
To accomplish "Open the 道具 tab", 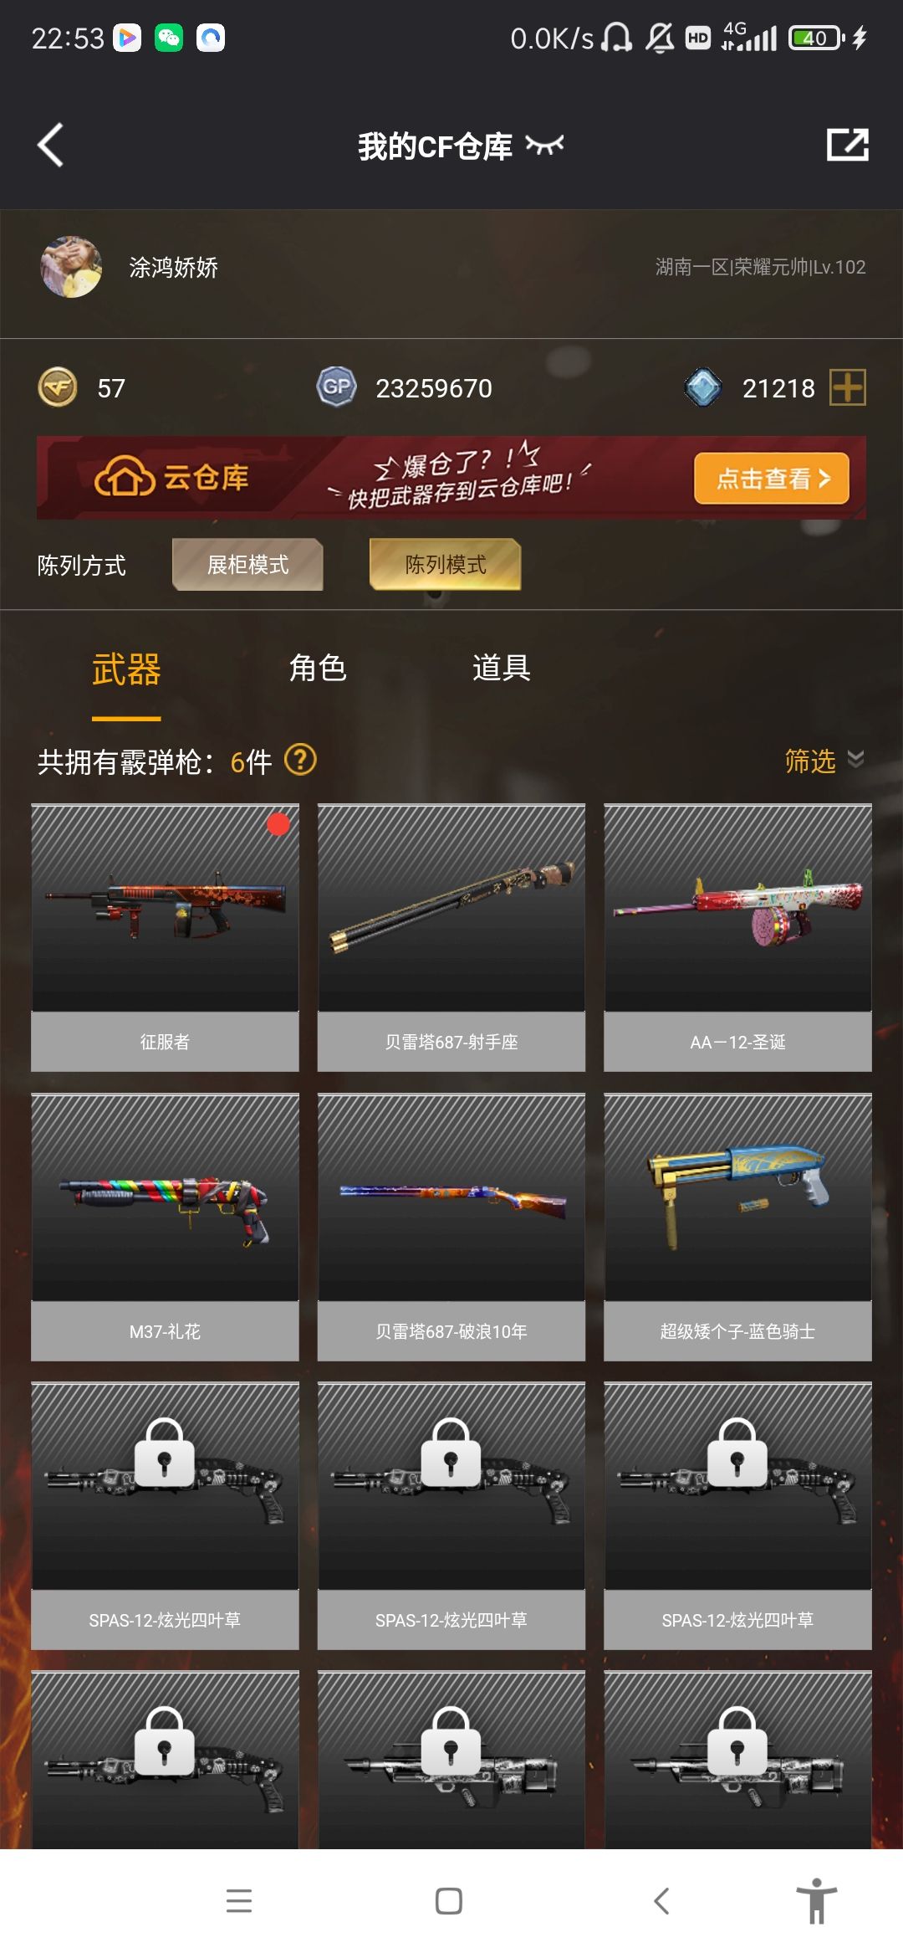I will click(501, 668).
